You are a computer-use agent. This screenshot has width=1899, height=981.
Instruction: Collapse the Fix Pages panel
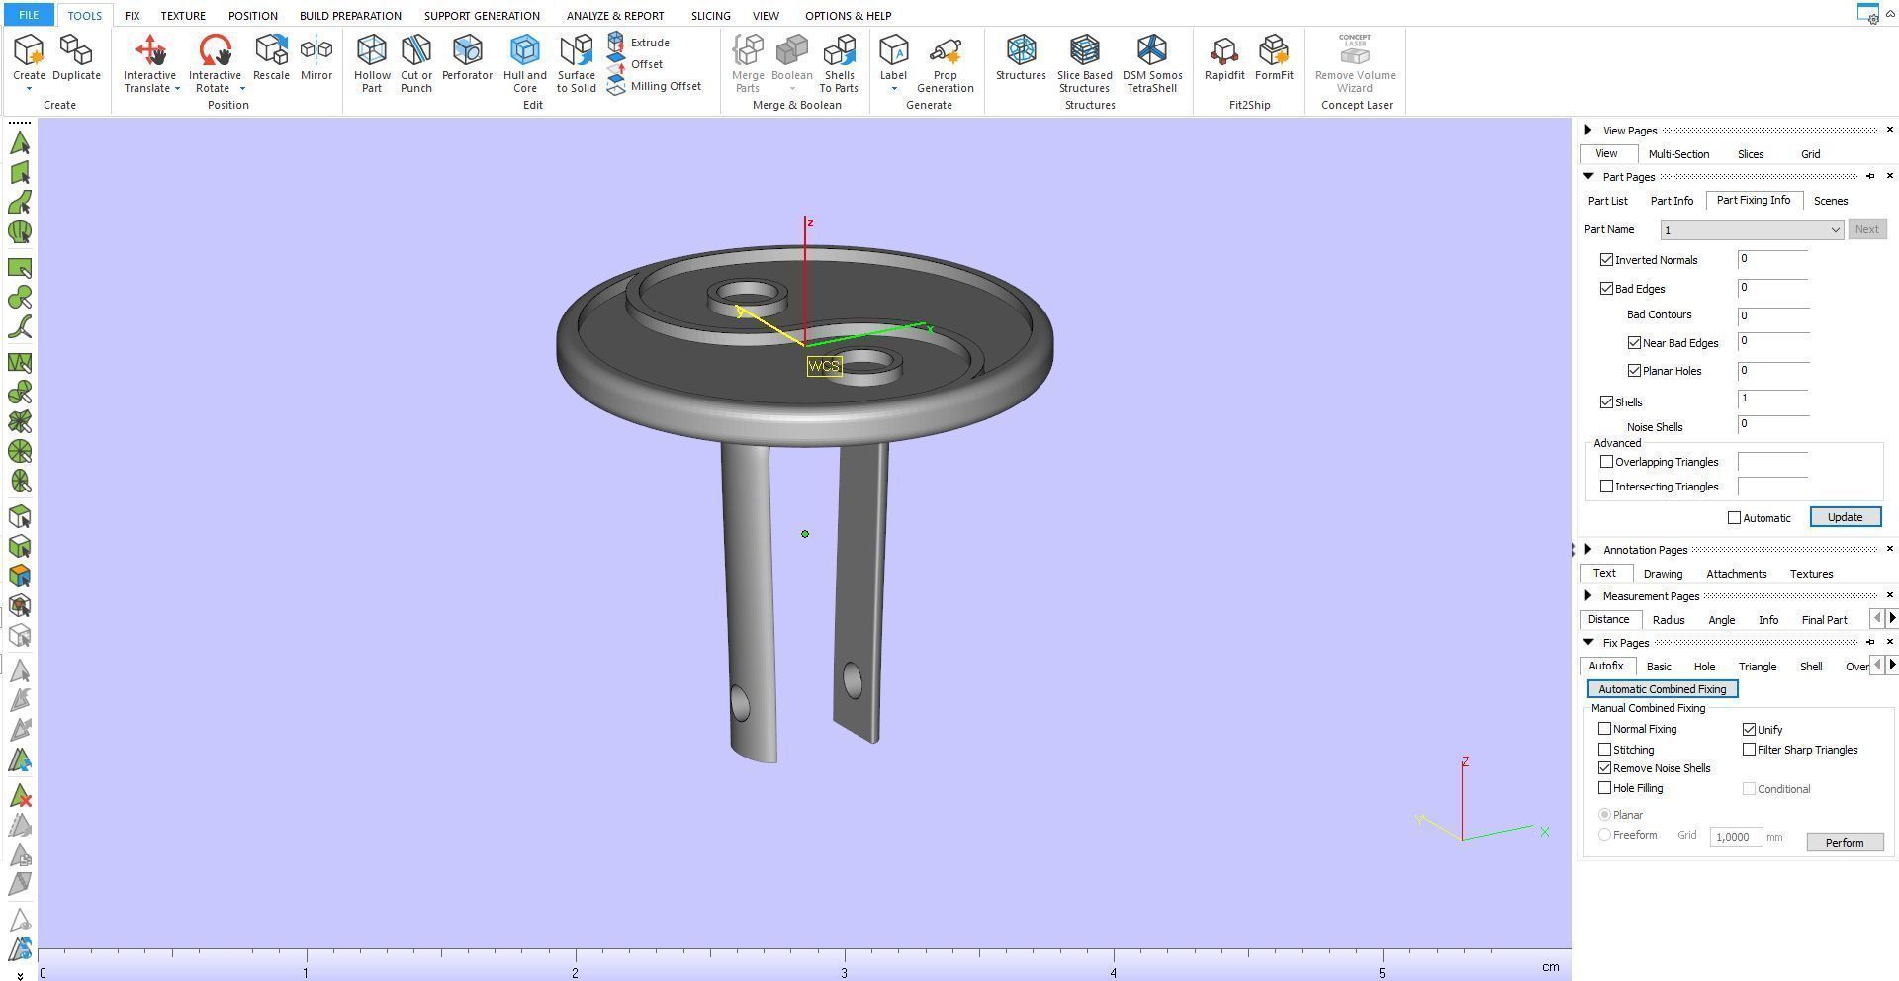tap(1588, 642)
